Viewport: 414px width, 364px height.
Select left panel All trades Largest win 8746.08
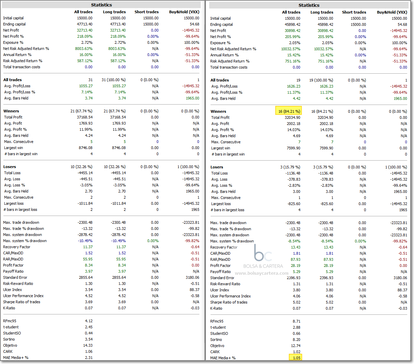86,148
